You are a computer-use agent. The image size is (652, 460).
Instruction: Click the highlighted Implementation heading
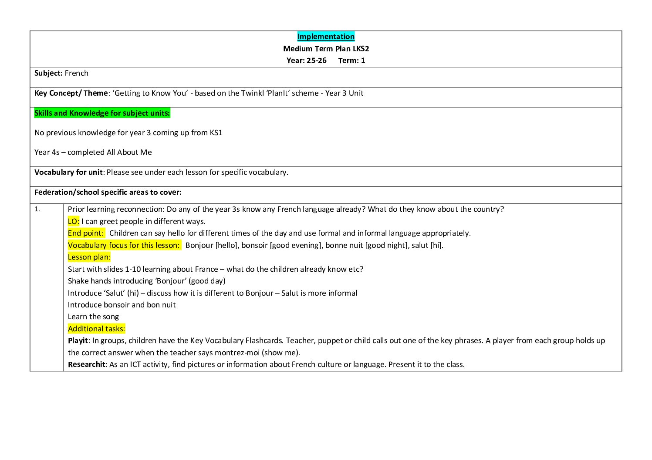[326, 37]
